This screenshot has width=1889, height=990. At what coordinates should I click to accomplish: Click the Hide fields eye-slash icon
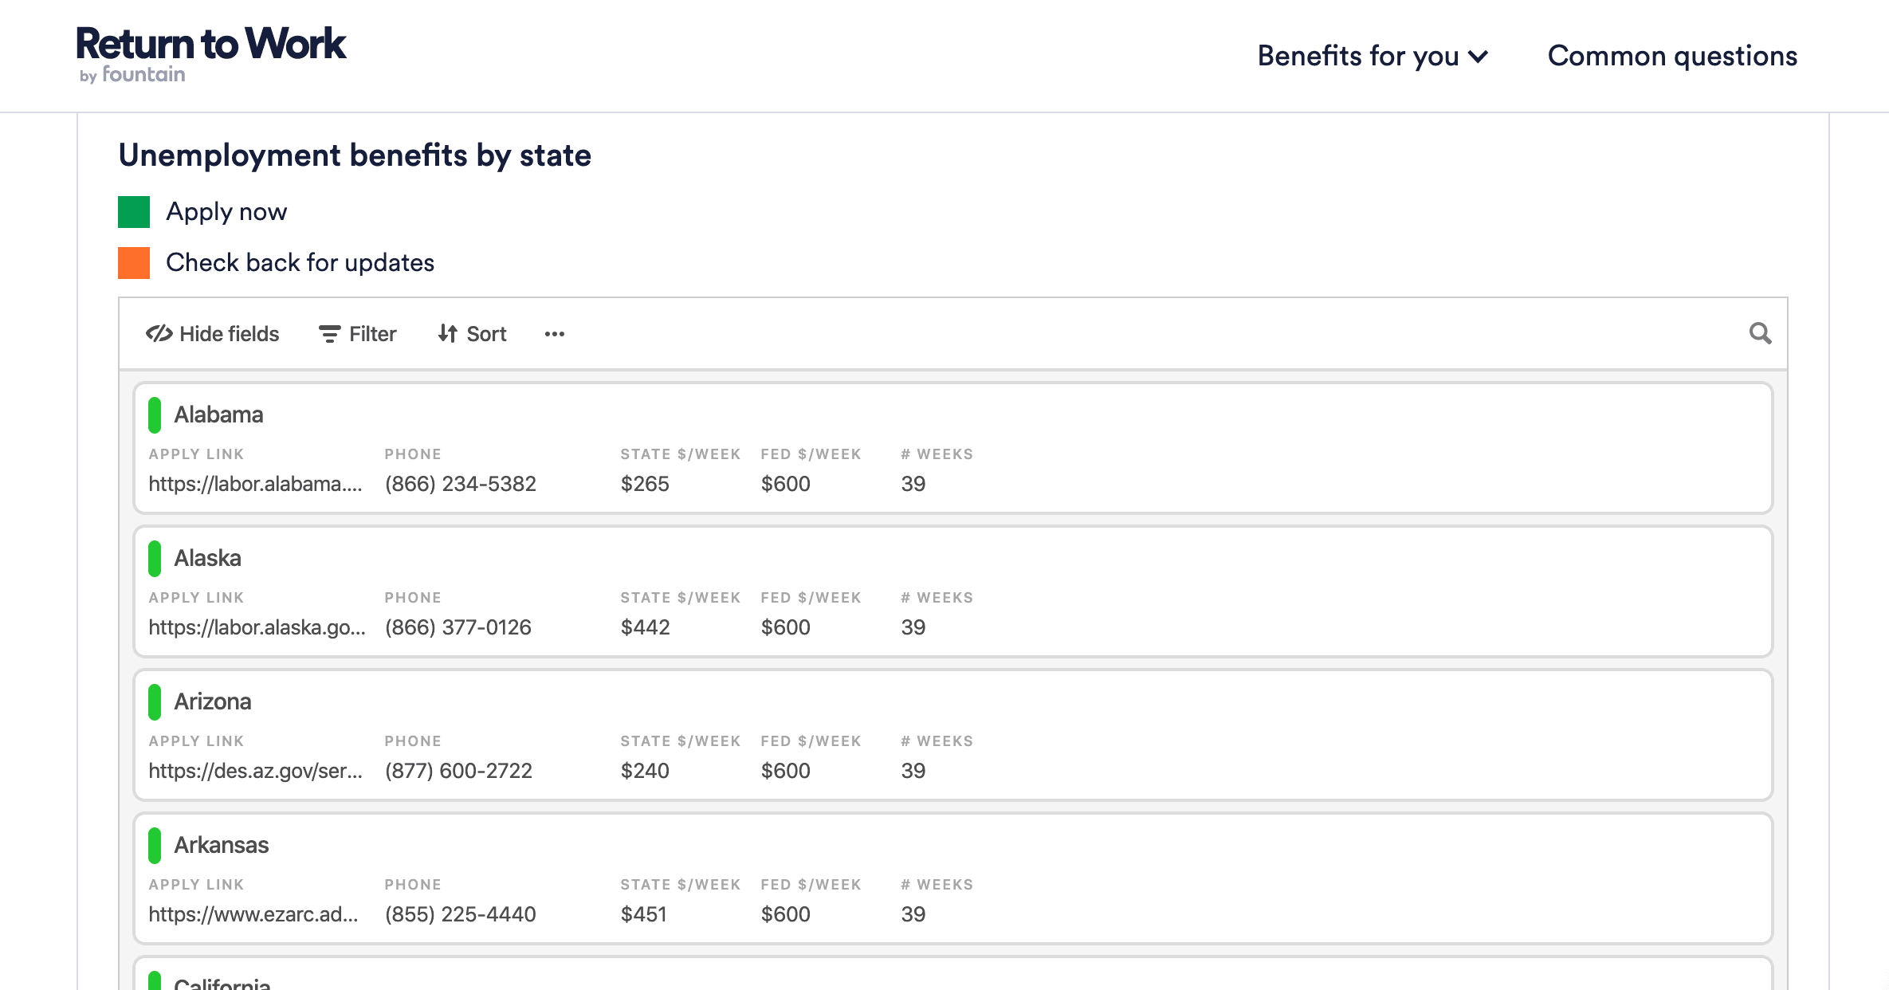coord(159,334)
